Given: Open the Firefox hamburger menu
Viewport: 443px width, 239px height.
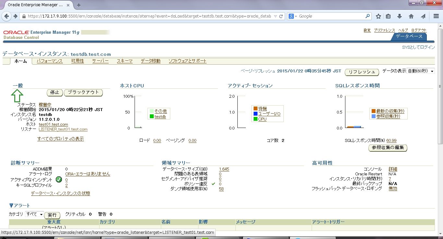Looking at the screenshot, I should [x=436, y=16].
